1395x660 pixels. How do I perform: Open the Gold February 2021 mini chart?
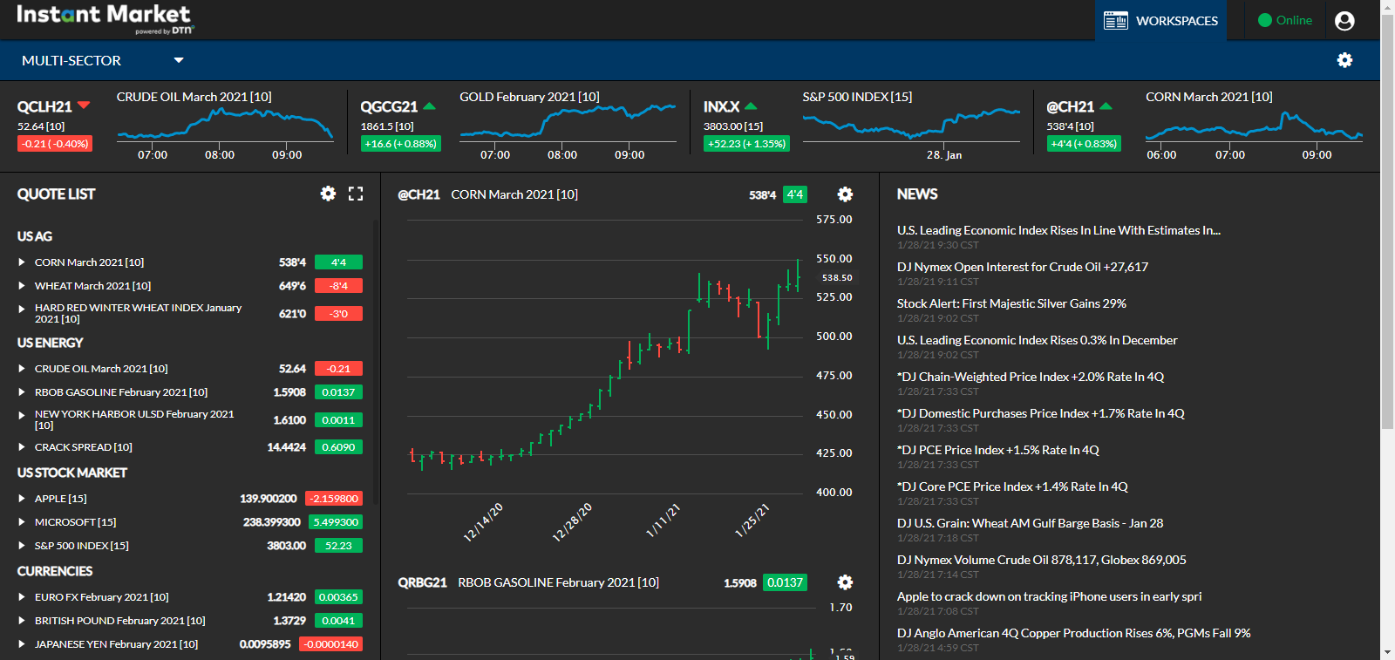coord(568,127)
